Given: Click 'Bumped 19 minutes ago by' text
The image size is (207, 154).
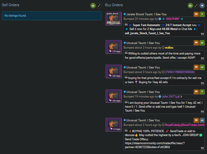Looking at the screenshot, I should click(x=141, y=97).
